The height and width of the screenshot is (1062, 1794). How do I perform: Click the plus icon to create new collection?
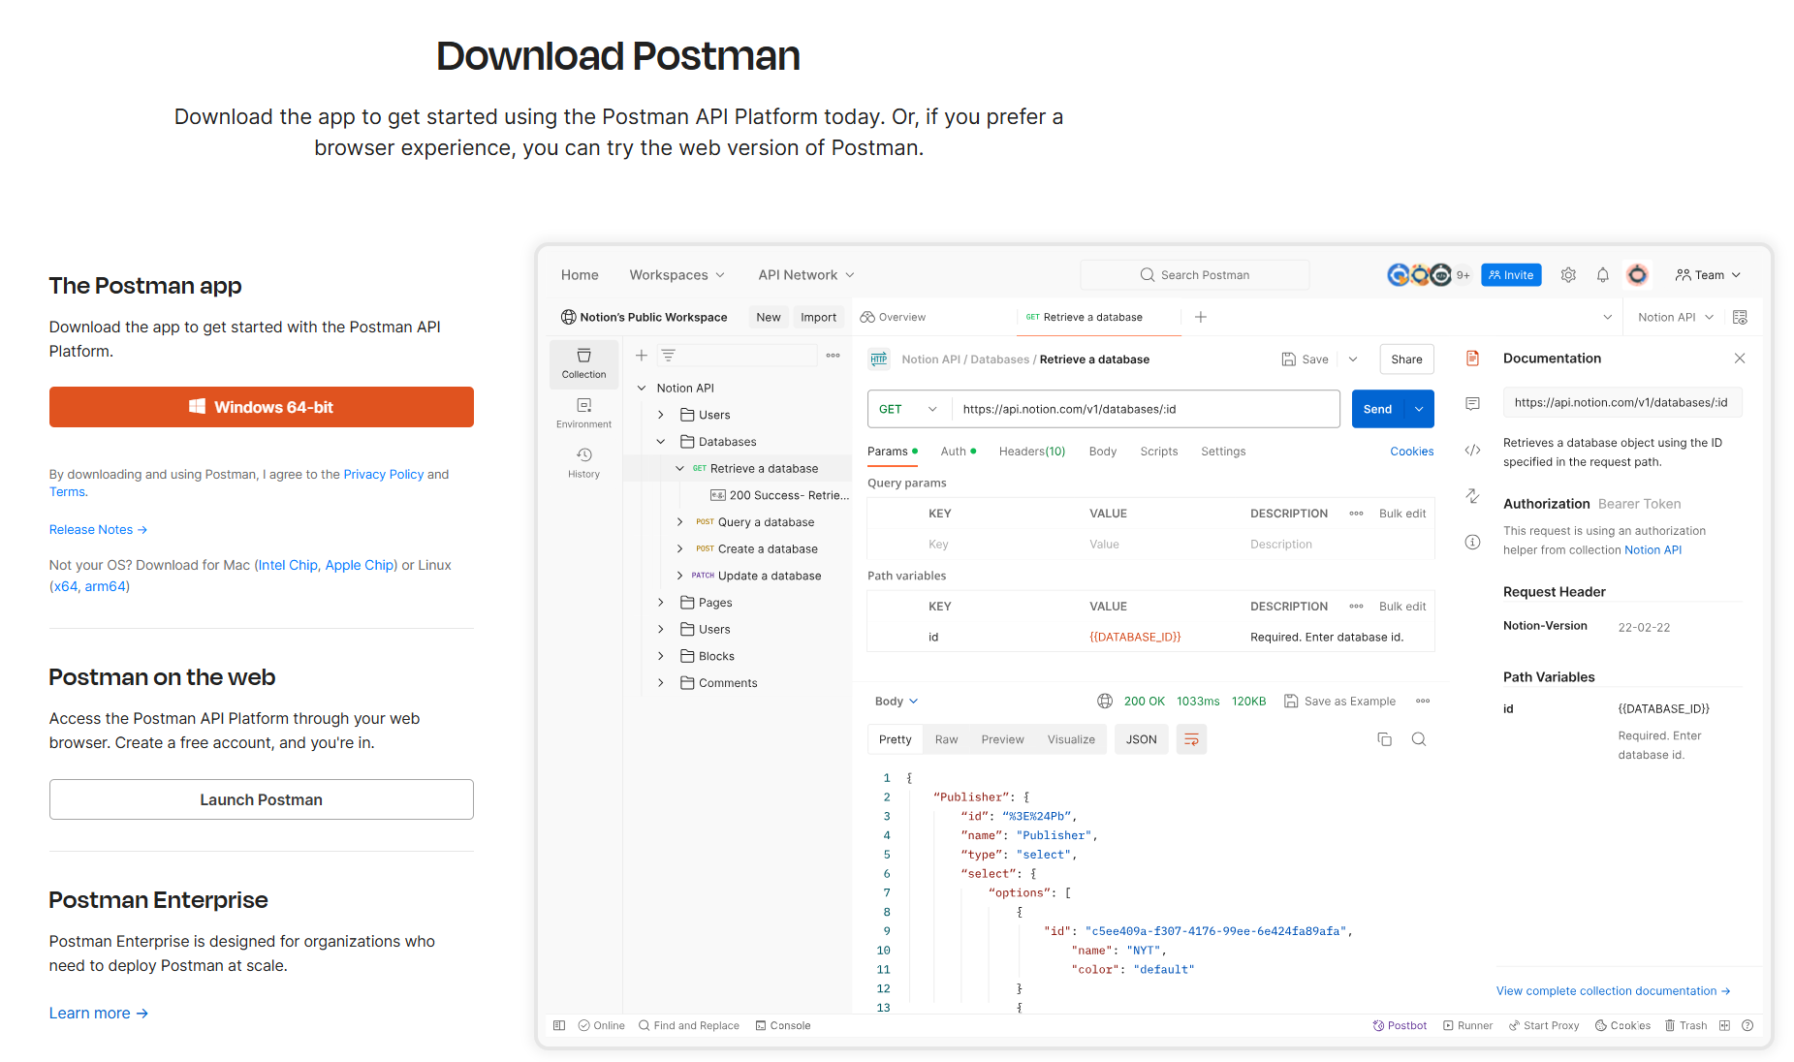click(x=641, y=356)
